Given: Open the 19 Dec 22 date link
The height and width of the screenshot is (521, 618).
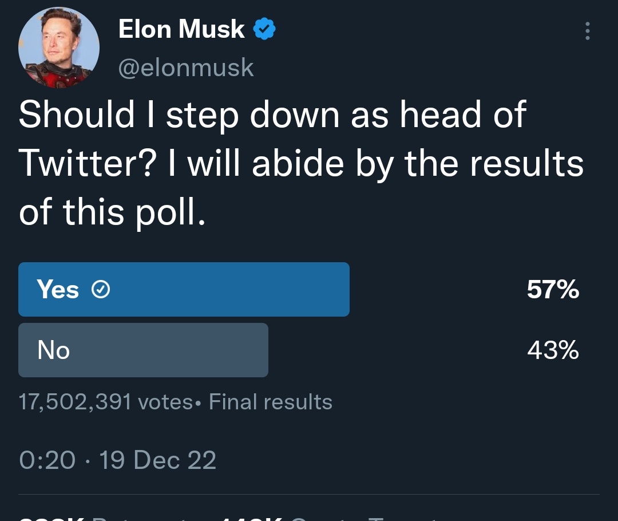Looking at the screenshot, I should (x=158, y=460).
